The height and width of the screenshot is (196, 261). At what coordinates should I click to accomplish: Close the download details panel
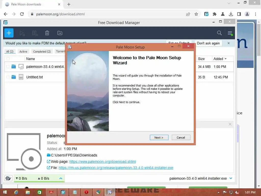pos(230,124)
